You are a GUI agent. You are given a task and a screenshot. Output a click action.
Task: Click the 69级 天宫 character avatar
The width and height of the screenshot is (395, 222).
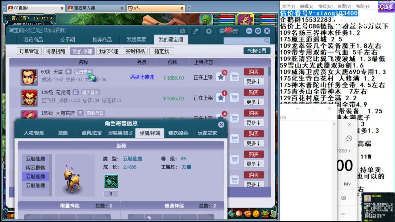coord(29,77)
